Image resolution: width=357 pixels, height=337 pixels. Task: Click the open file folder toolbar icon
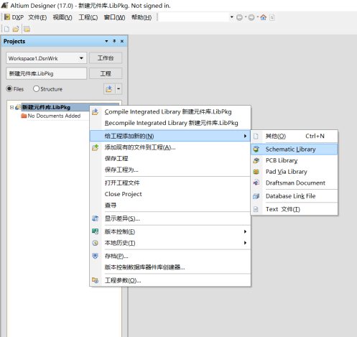click(16, 29)
